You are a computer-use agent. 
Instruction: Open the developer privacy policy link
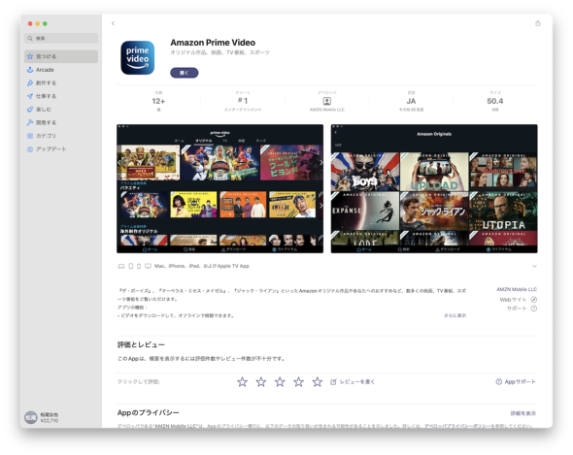click(x=457, y=426)
